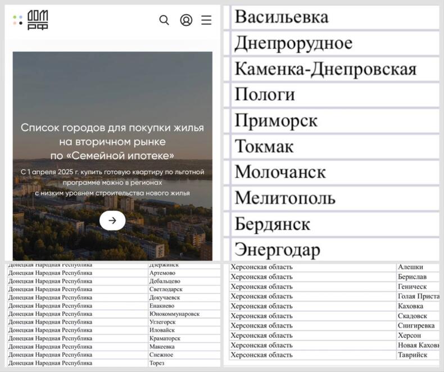Click the 'Артемово' city cell
Image resolution: width=444 pixels, height=372 pixels.
pos(184,273)
